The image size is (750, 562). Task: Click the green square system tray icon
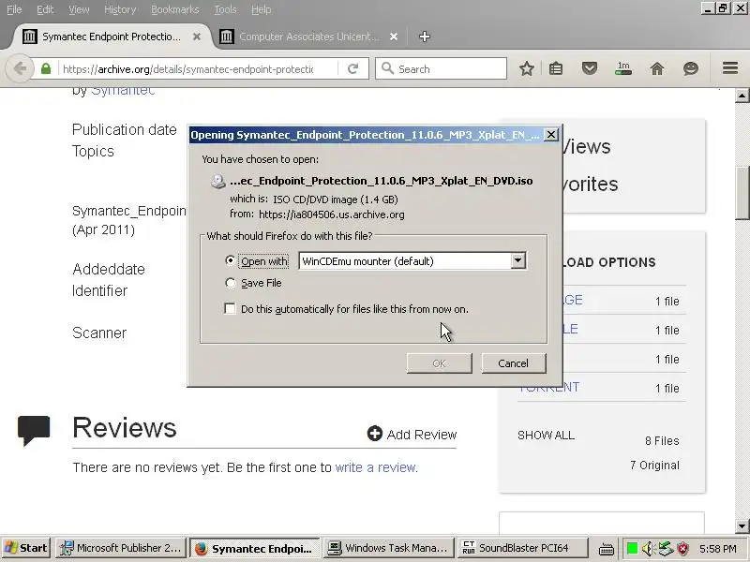pos(632,548)
